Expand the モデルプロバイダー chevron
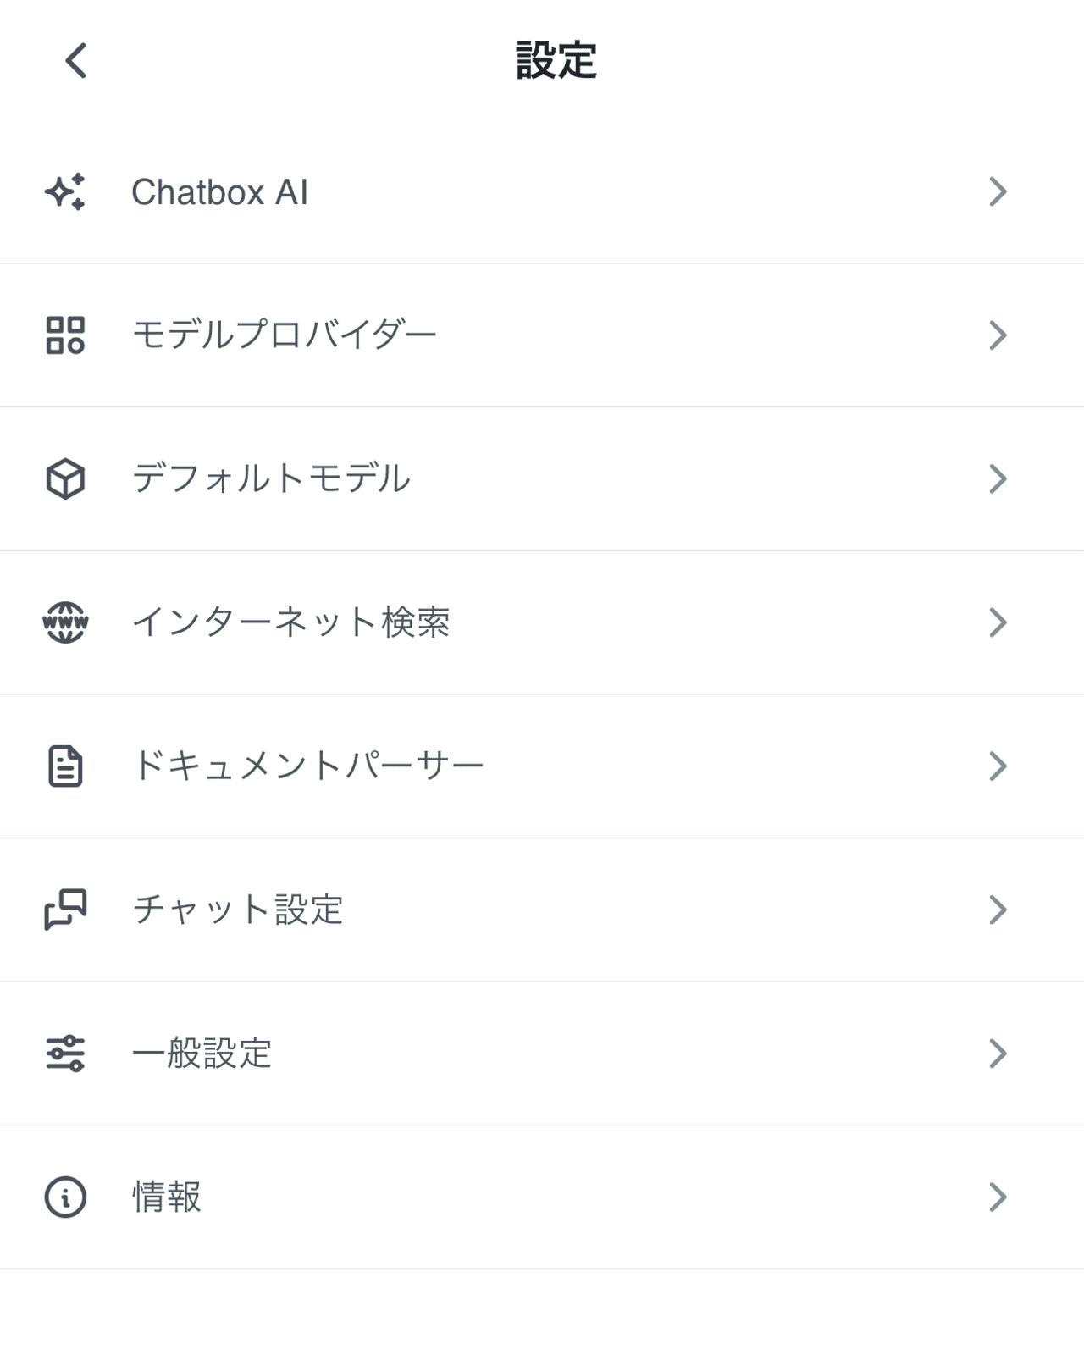Viewport: 1084px width, 1355px height. tap(998, 335)
